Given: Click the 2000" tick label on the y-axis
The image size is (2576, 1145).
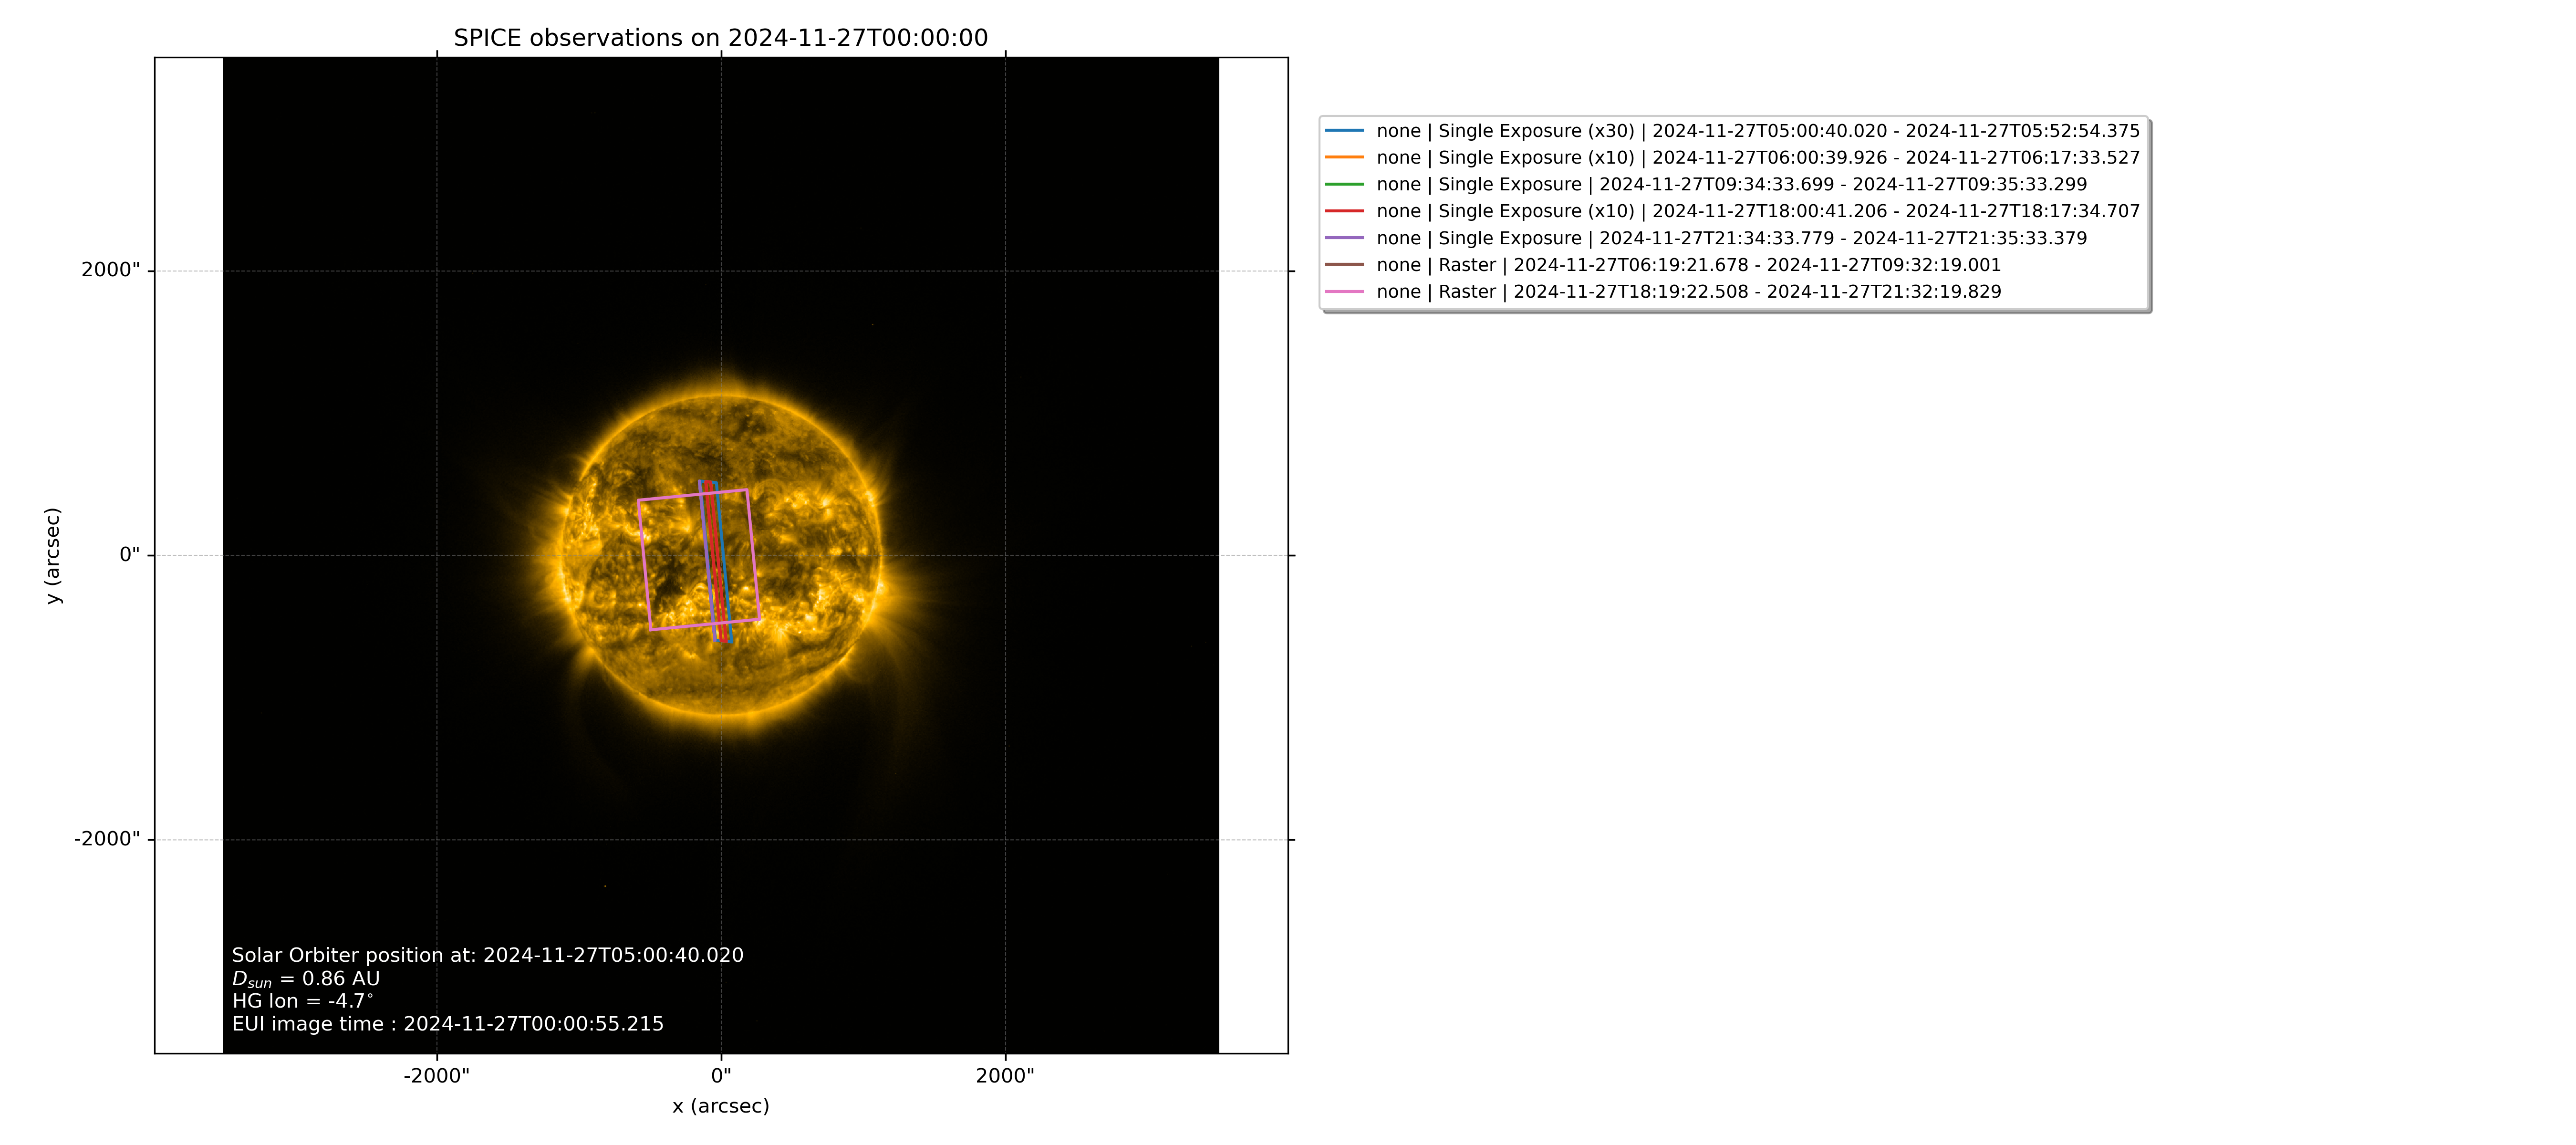Looking at the screenshot, I should 110,270.
